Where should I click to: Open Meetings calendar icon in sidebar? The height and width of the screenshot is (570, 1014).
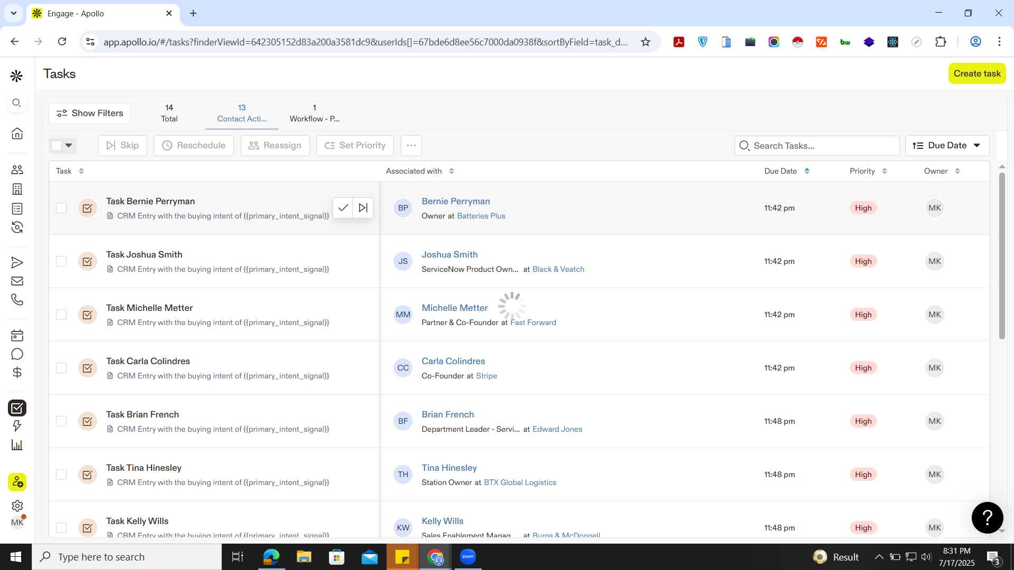[x=17, y=335]
